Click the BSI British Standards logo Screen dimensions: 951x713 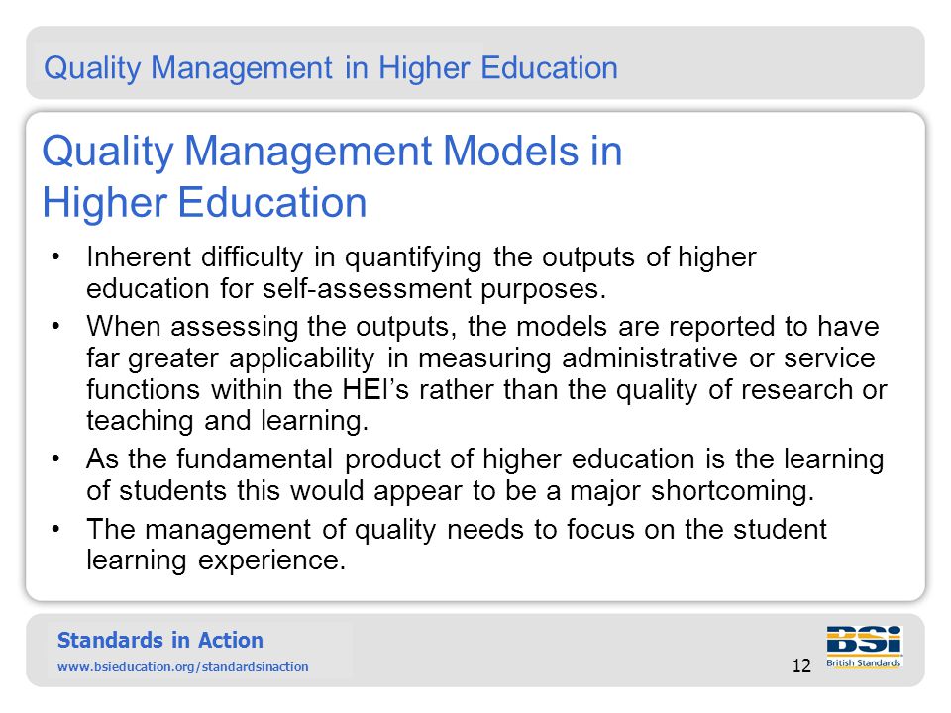[864, 647]
